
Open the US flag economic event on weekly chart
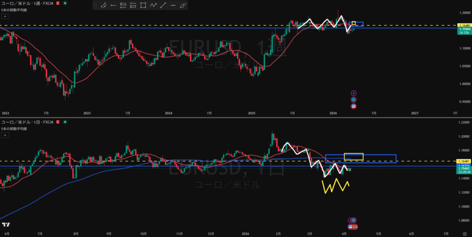pos(354,106)
